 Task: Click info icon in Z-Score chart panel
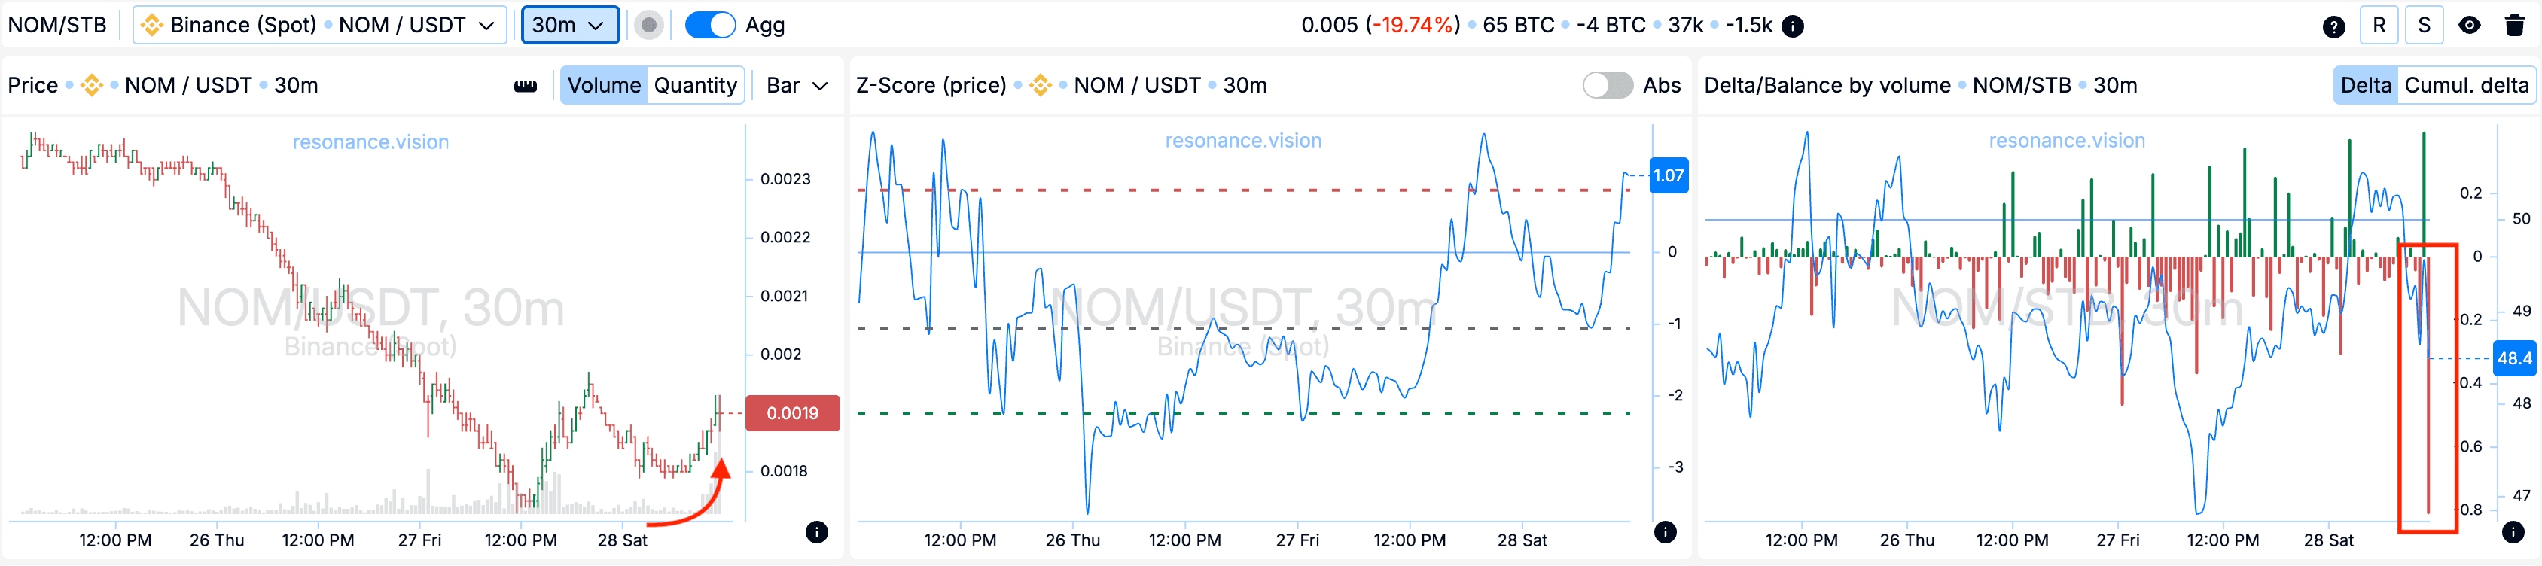pos(1665,532)
